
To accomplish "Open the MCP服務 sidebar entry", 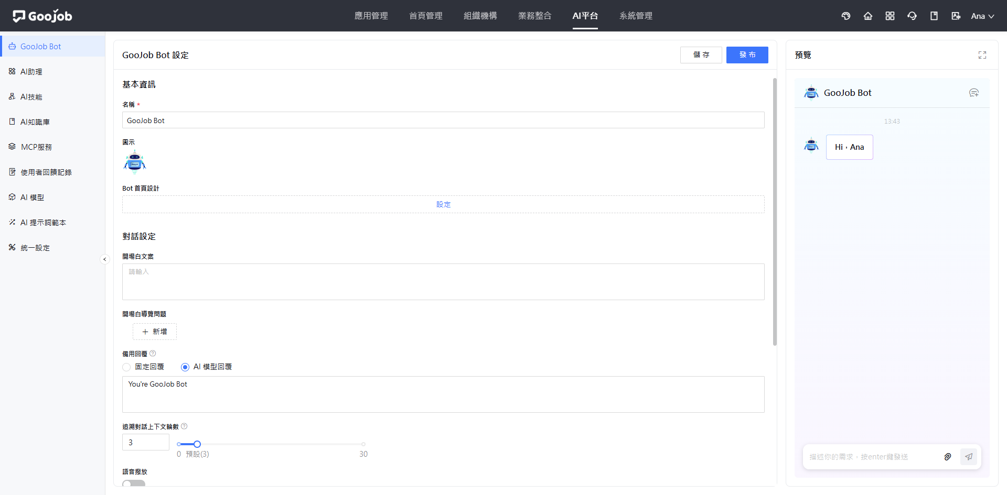I will (52, 147).
